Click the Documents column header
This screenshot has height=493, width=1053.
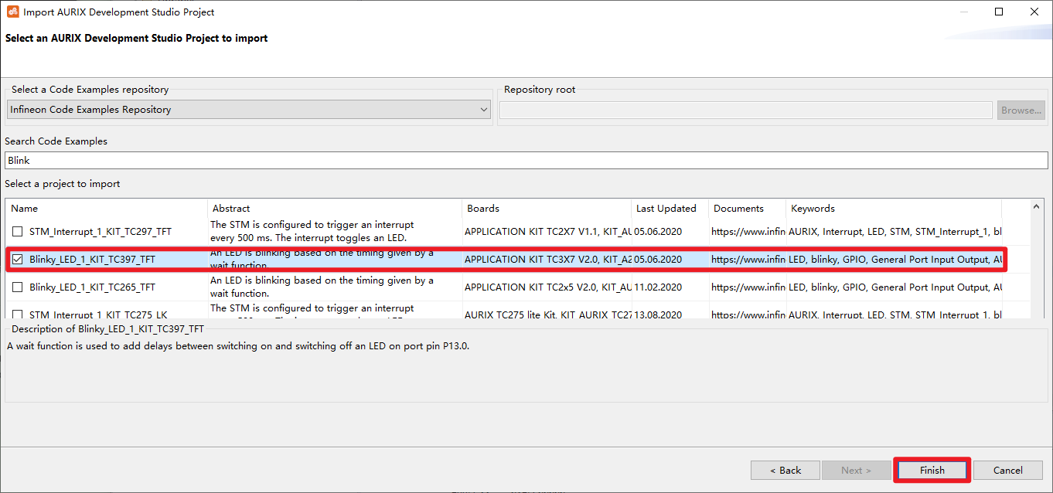747,209
